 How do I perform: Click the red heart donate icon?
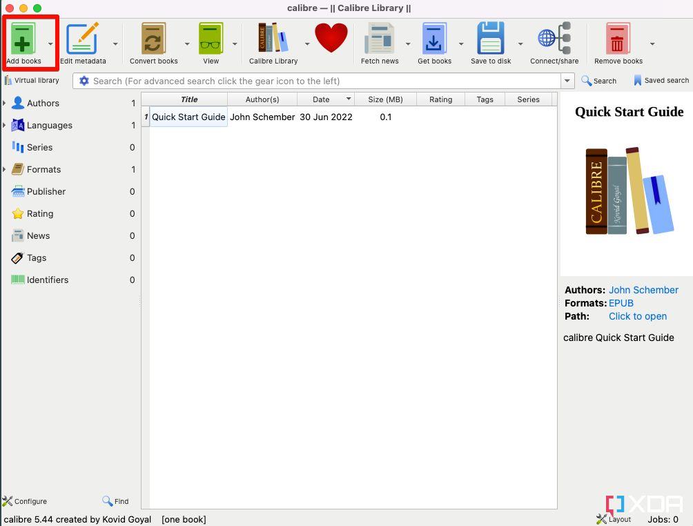pyautogui.click(x=331, y=37)
